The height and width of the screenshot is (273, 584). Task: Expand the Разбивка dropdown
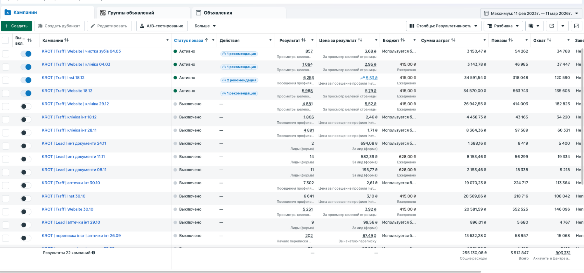pos(503,26)
